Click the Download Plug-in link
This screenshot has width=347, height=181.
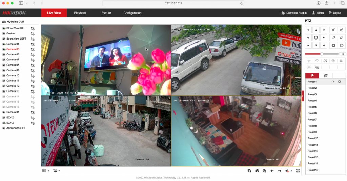pyautogui.click(x=294, y=13)
